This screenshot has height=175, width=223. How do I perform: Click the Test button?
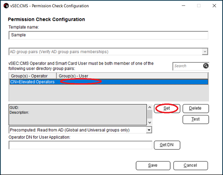(x=196, y=120)
